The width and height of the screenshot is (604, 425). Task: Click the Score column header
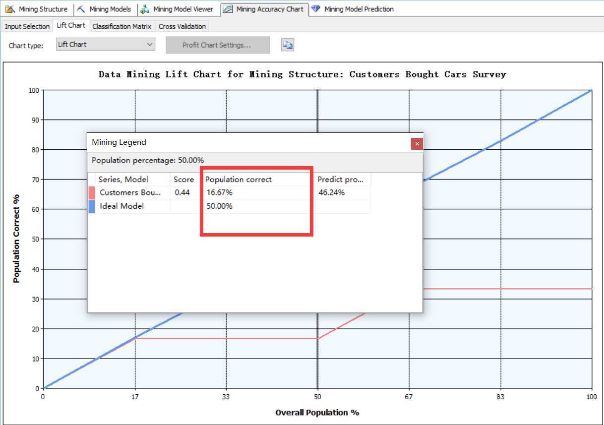(184, 180)
